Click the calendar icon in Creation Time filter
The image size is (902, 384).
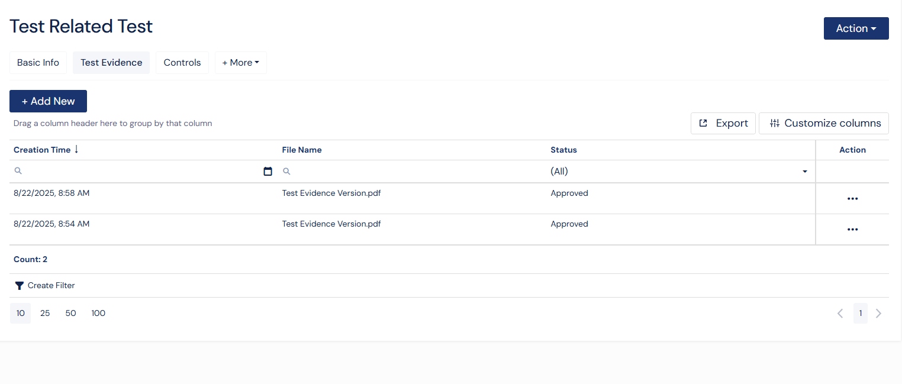tap(268, 172)
